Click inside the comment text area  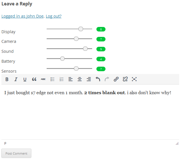[x=90, y=116]
